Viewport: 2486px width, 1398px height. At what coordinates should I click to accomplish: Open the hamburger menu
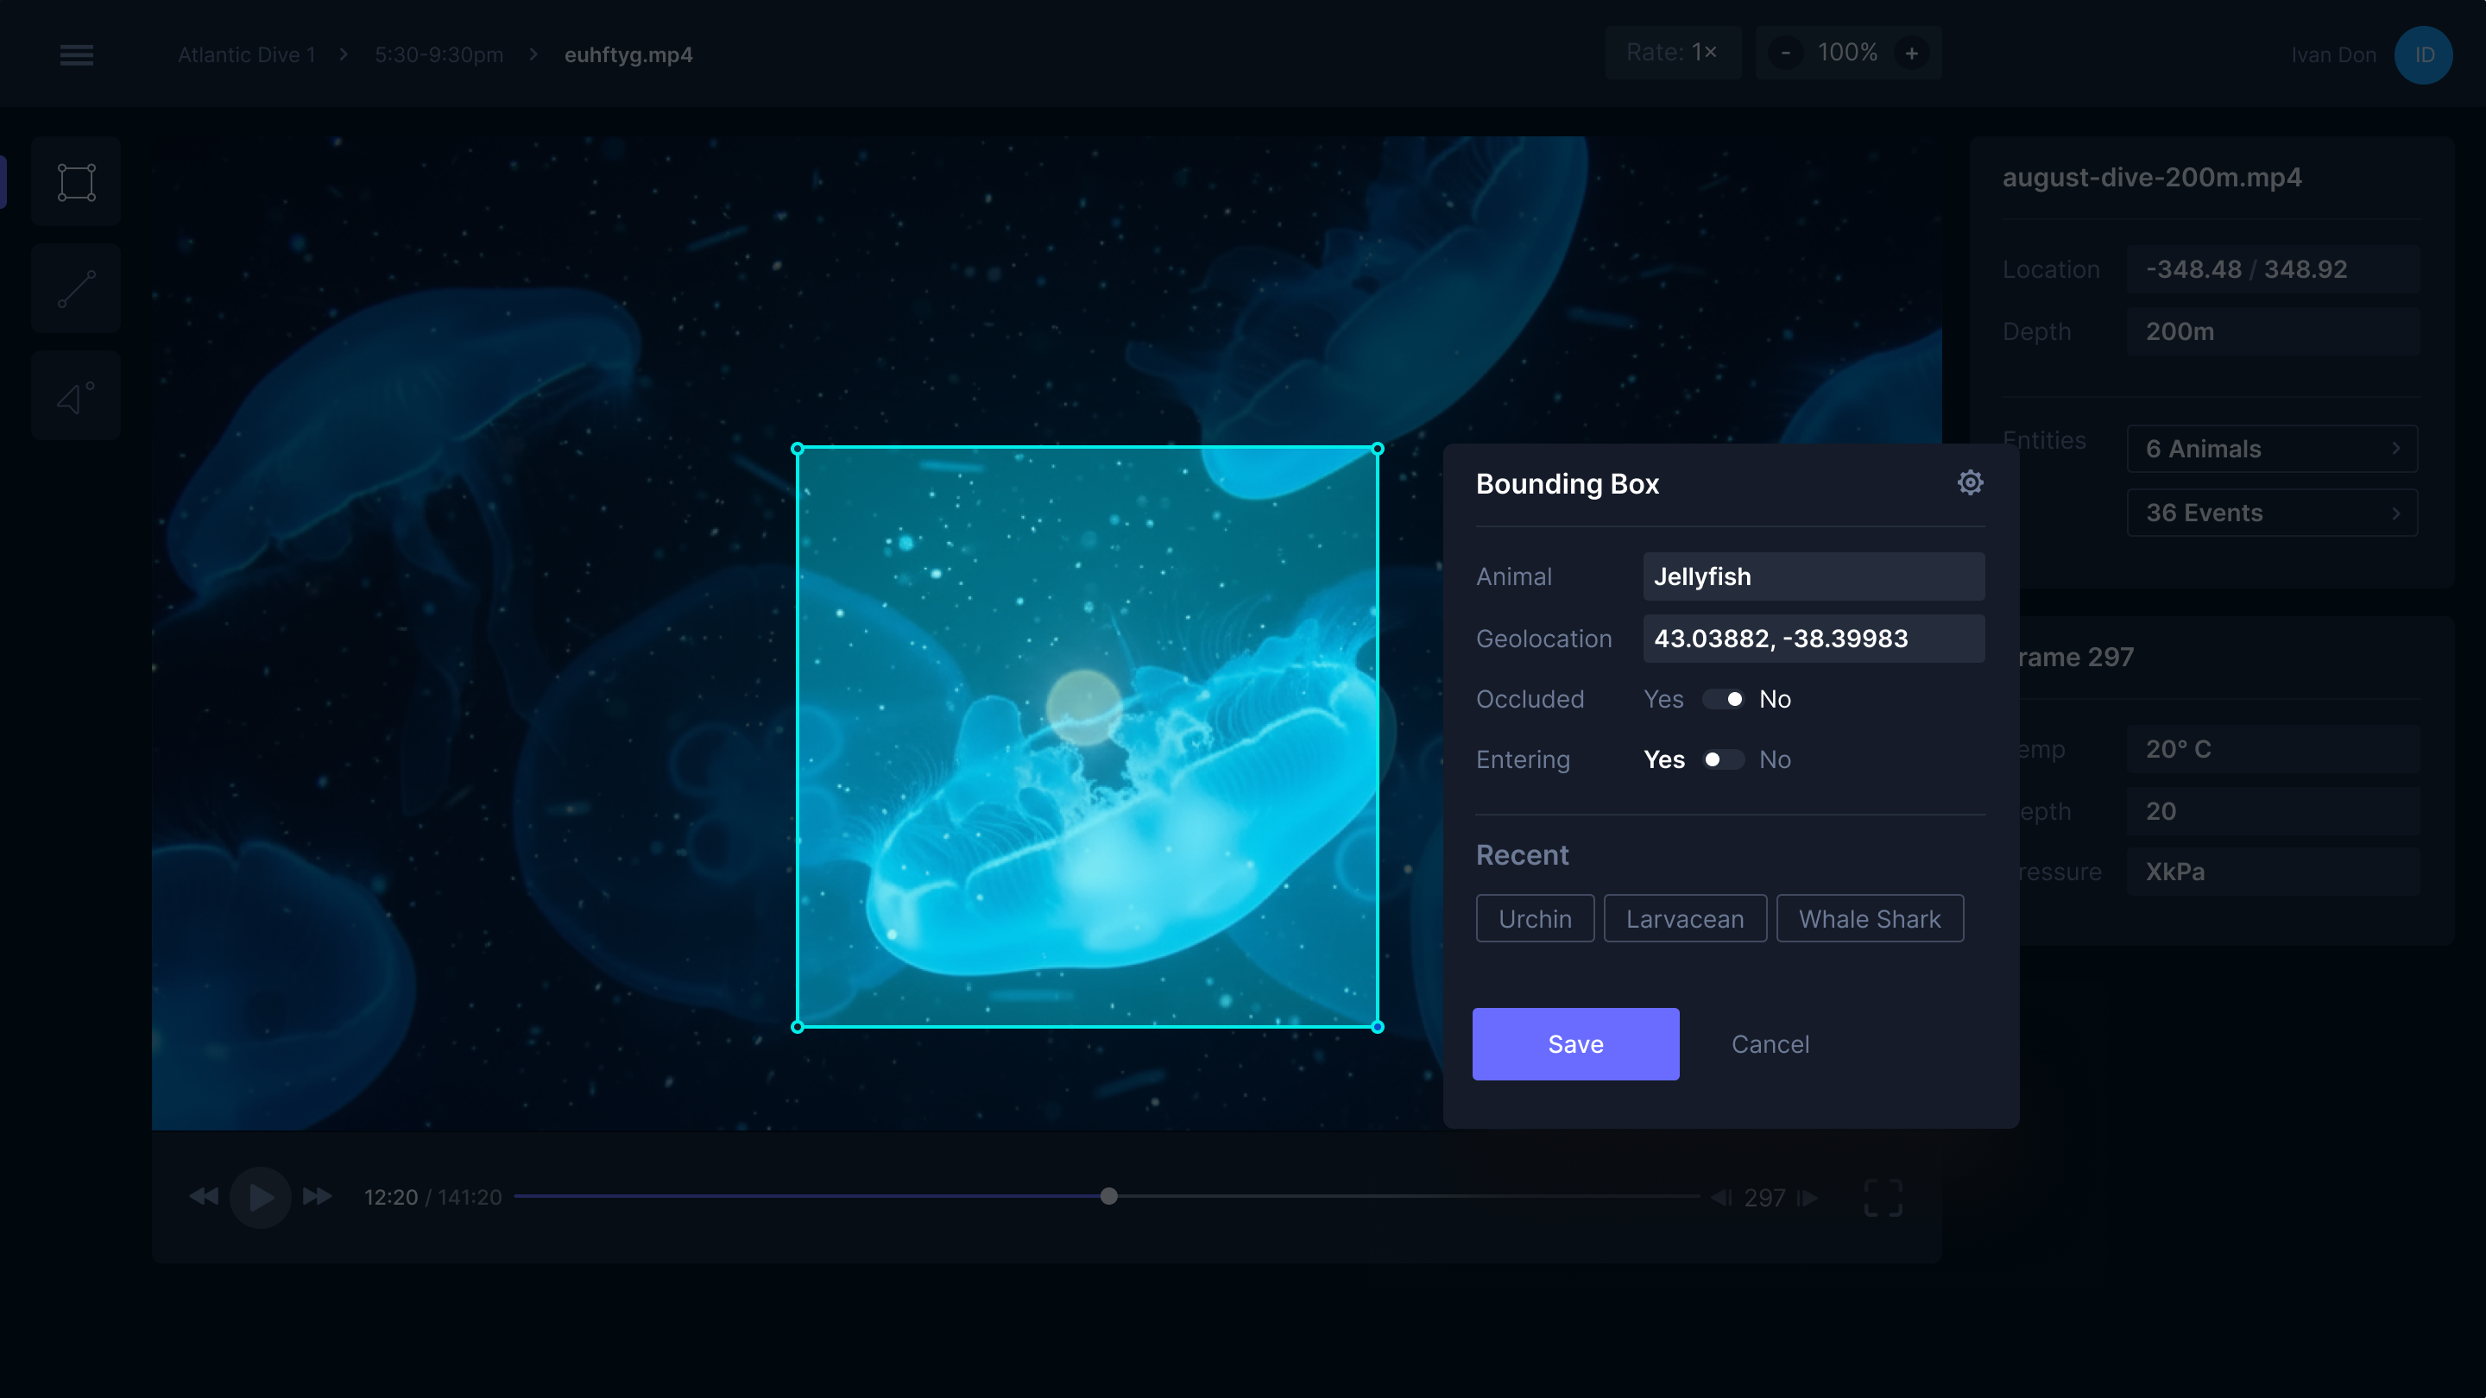coord(76,55)
